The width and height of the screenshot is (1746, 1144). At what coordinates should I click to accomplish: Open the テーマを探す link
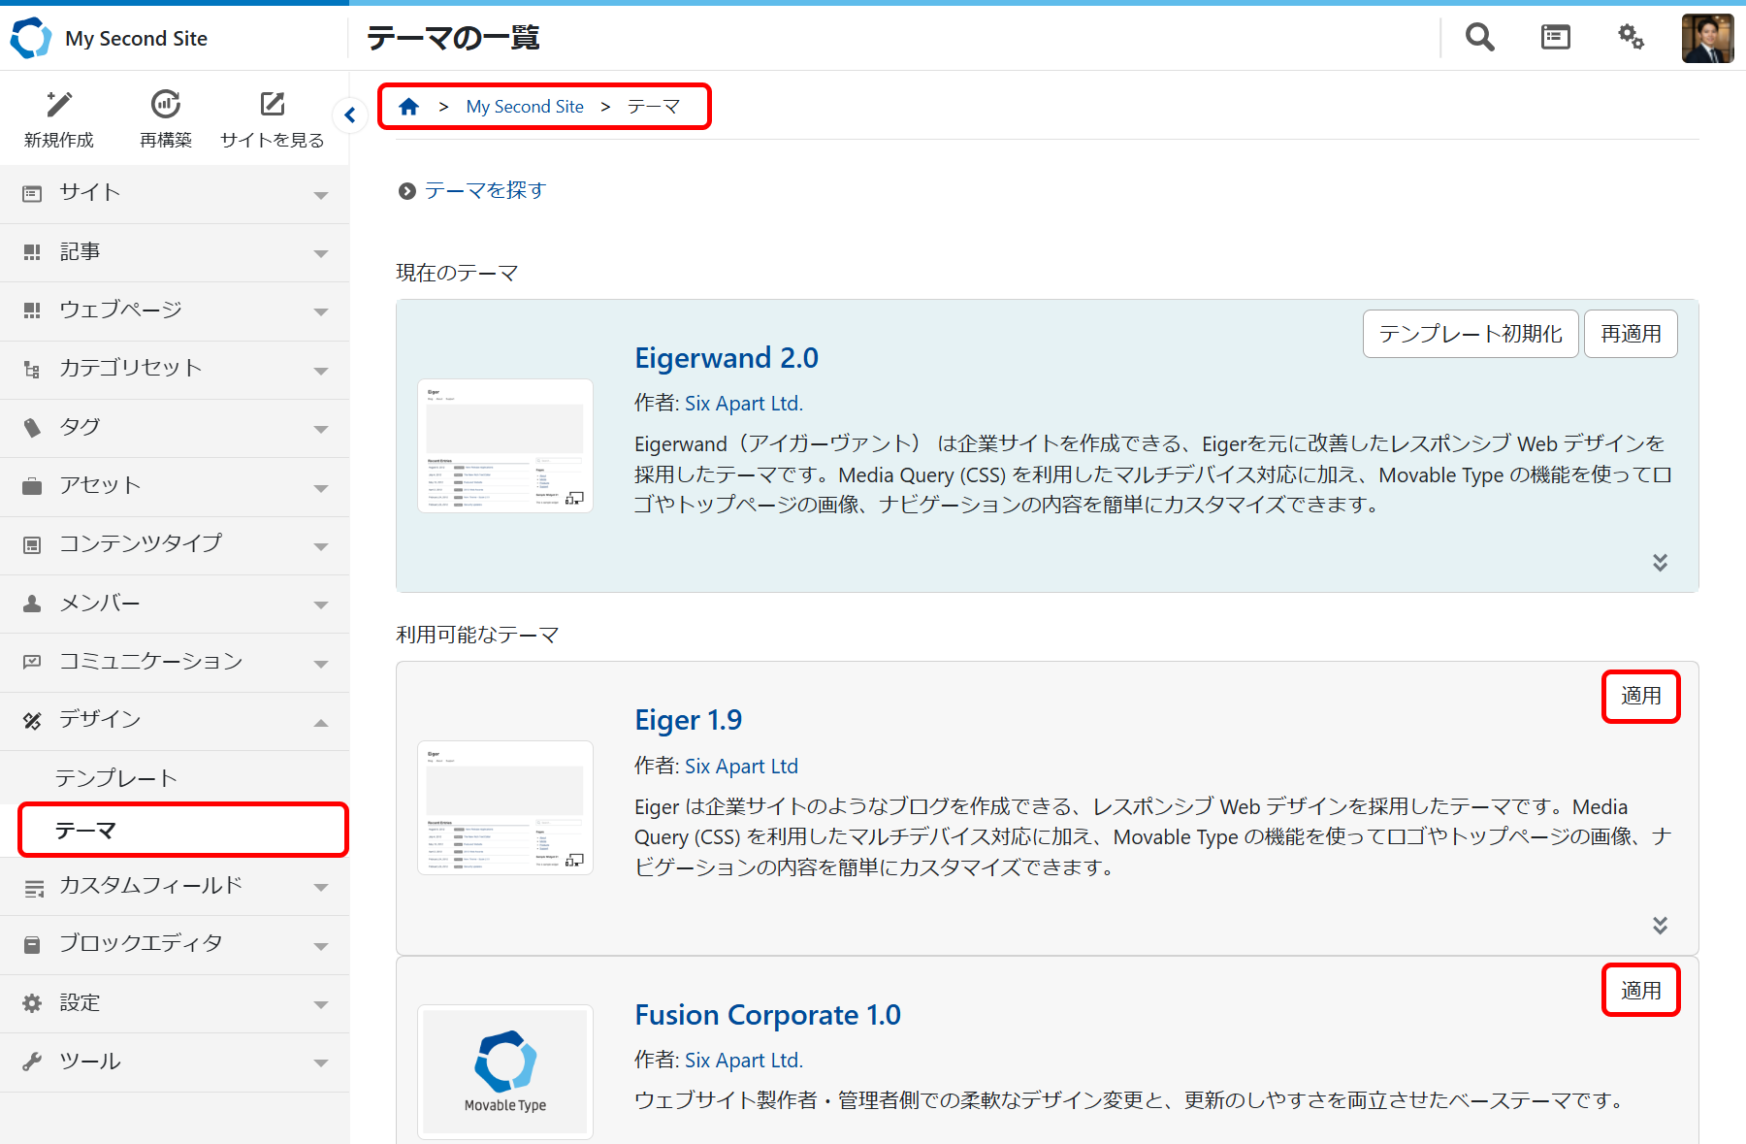click(x=485, y=190)
